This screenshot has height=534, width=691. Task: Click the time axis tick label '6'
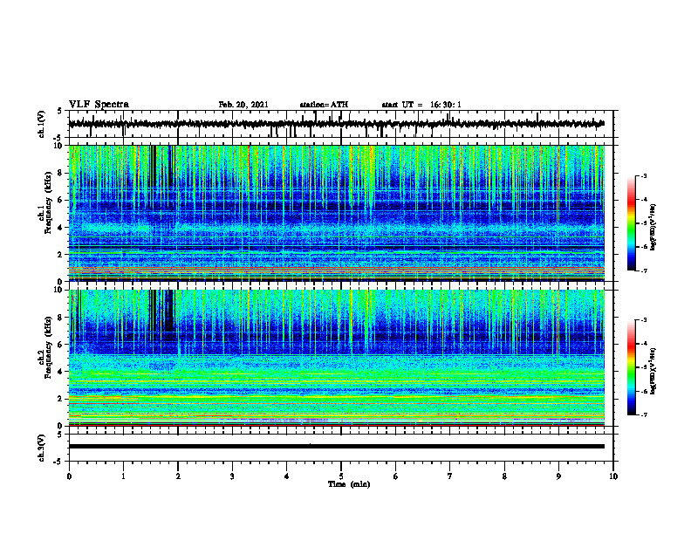pos(395,476)
